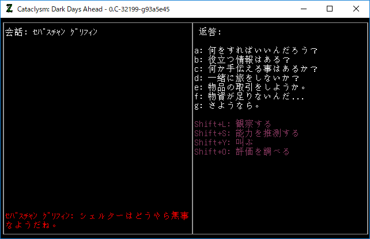Close the Cataclysm window

click(x=356, y=9)
